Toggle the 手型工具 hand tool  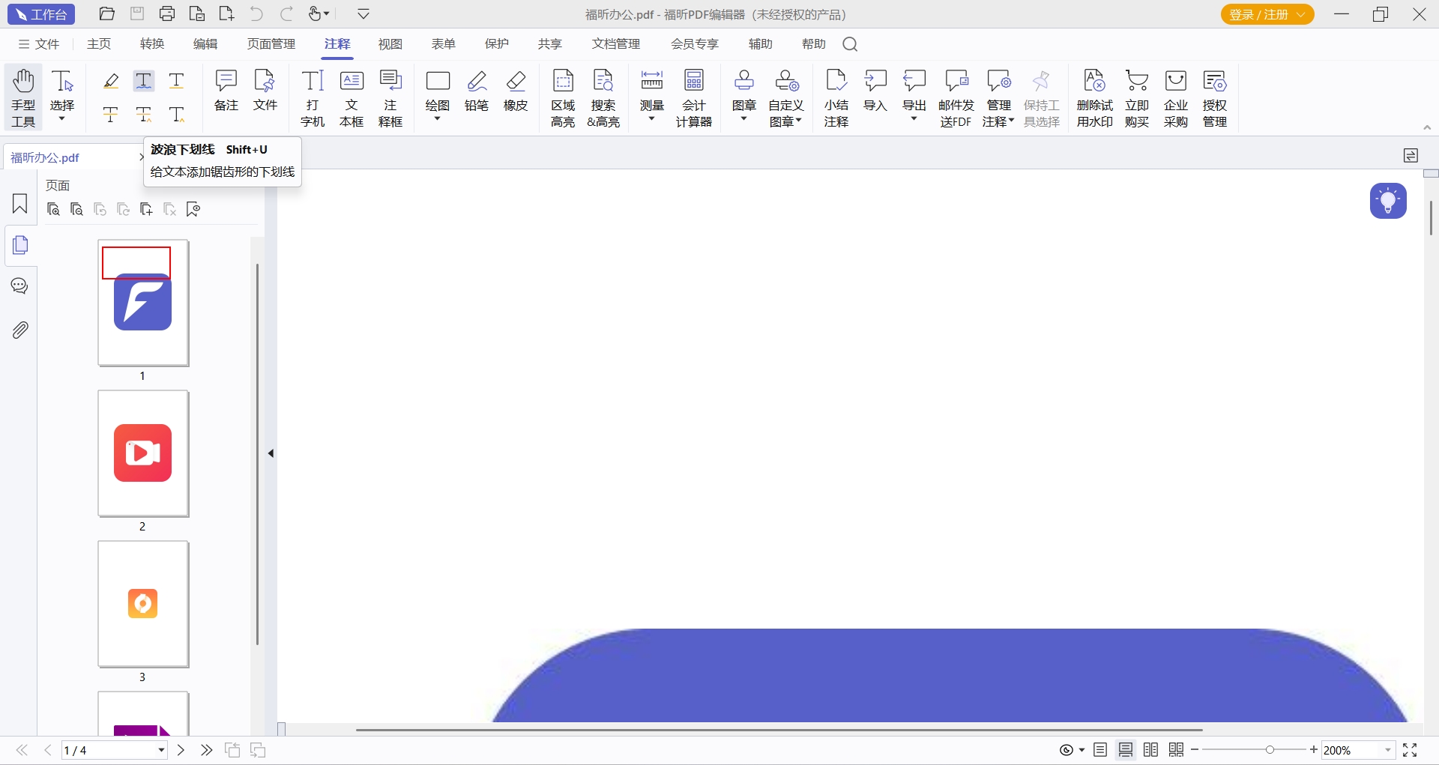point(23,97)
